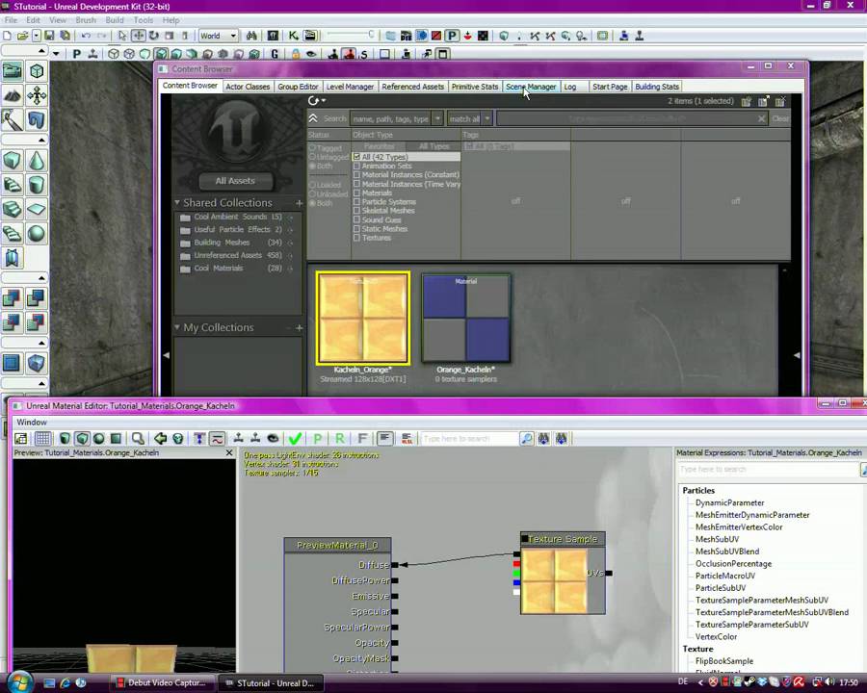Switch to the Actor Classes tab
Screen dimensions: 867x693
pyautogui.click(x=248, y=87)
